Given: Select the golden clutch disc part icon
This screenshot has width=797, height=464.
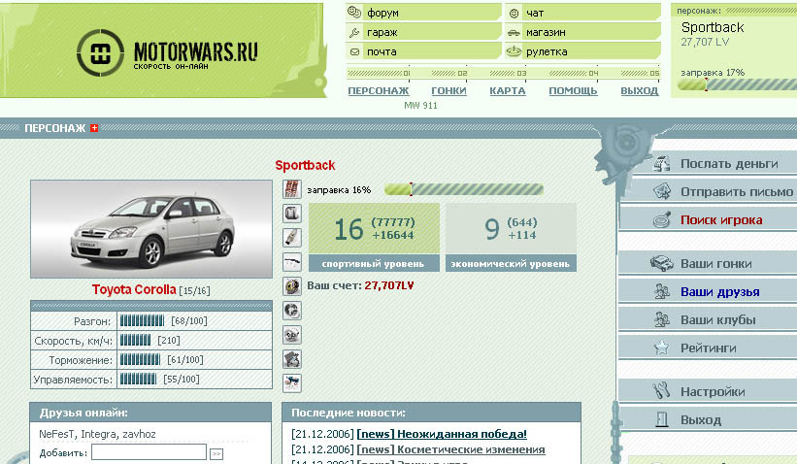Looking at the screenshot, I should [x=292, y=286].
